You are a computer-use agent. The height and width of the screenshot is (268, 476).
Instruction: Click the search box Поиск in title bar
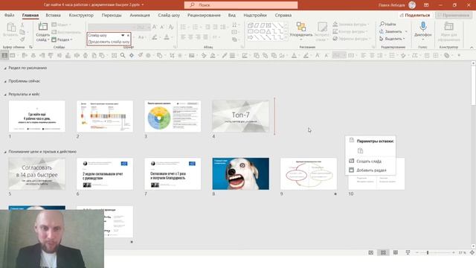point(241,5)
